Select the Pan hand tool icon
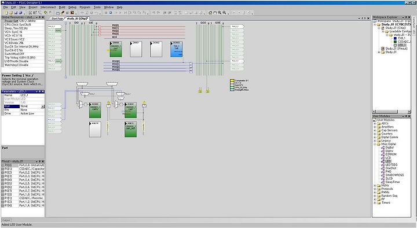Viewport: 417px width, 228px height. (x=215, y=13)
